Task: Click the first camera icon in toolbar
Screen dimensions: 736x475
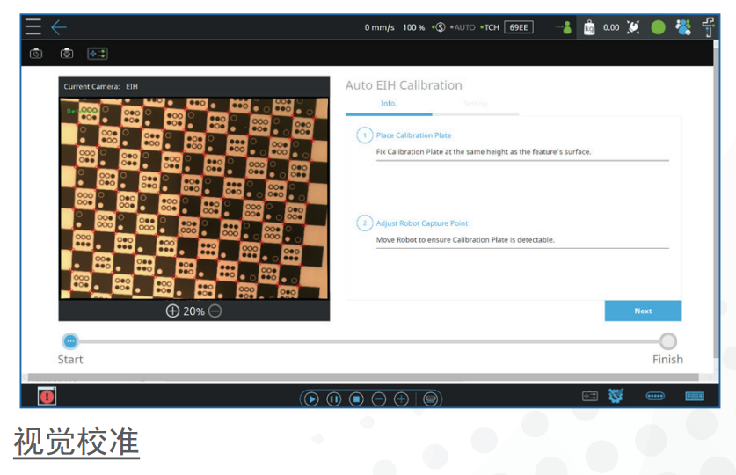Action: click(36, 54)
